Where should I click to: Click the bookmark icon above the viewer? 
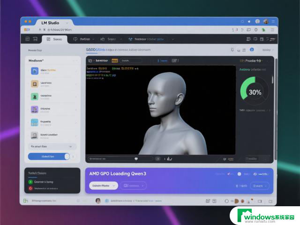click(x=232, y=50)
